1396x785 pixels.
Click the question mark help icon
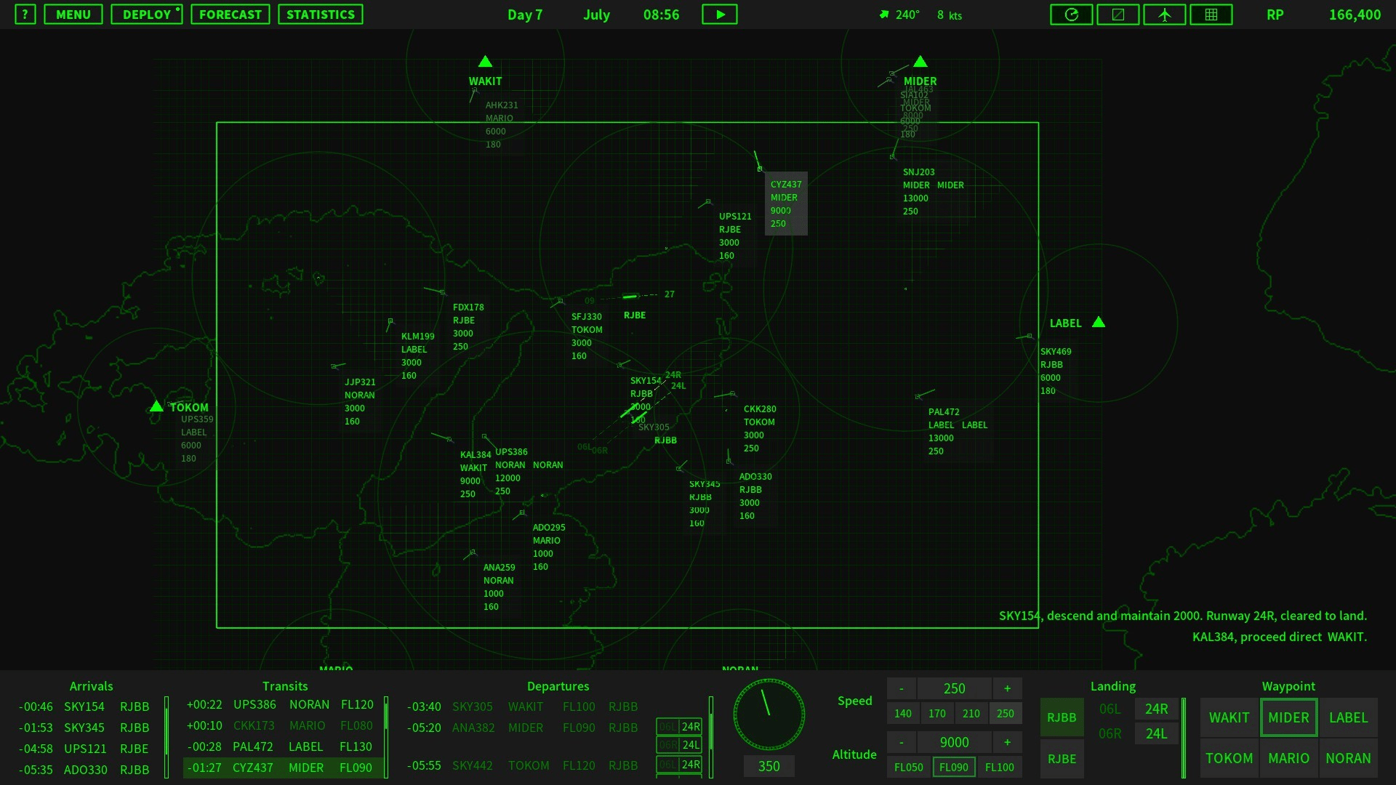(25, 15)
